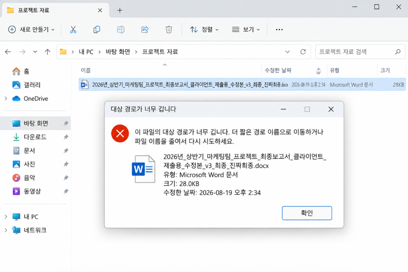Unpin 바탕 화면 from quick access
408x272 pixels.
(66, 123)
